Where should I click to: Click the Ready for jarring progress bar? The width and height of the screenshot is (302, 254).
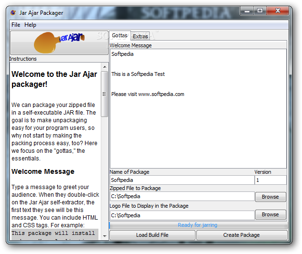pos(198,225)
